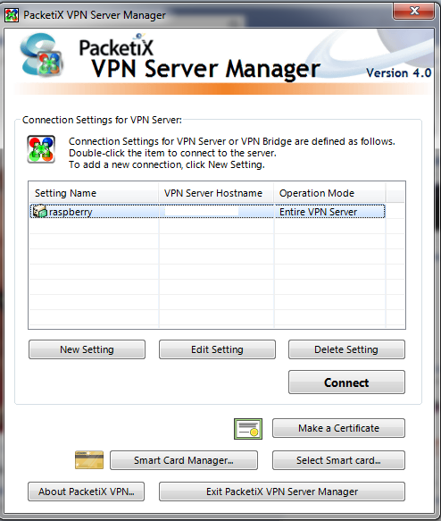
Task: Click the Delete Setting button
Action: (346, 349)
